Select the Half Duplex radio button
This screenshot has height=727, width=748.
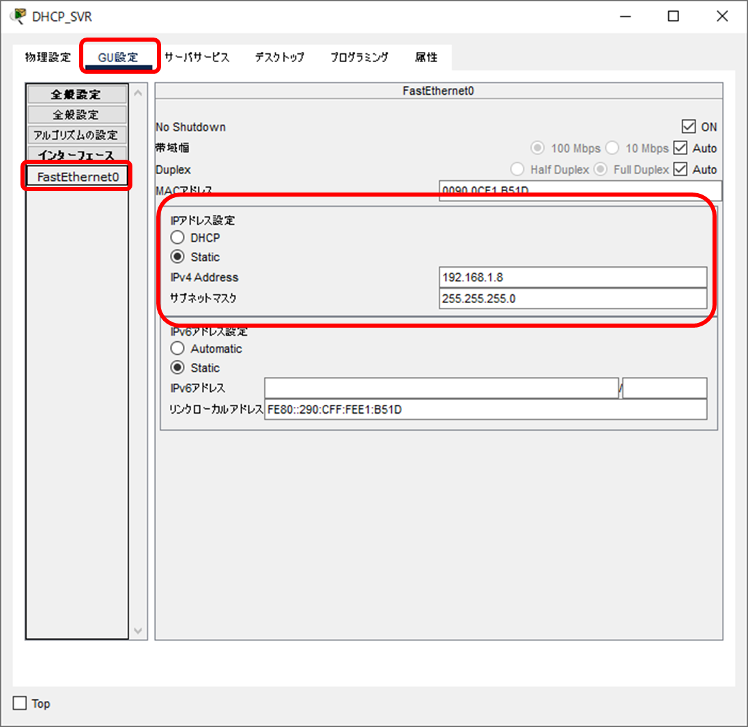point(517,169)
